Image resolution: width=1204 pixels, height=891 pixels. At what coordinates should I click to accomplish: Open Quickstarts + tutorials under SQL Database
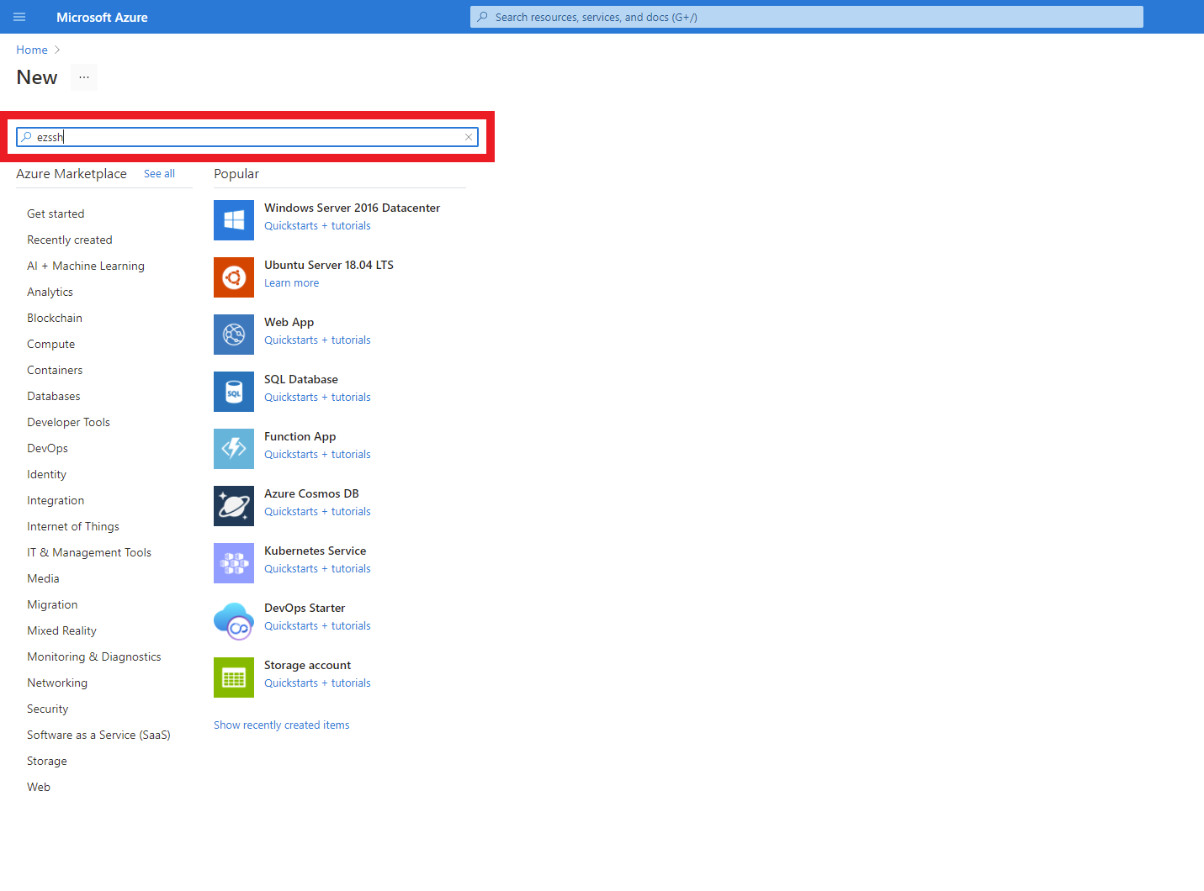click(317, 398)
